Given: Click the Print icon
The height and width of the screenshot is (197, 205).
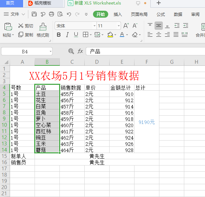Looking at the screenshot, I should (x=52, y=14).
